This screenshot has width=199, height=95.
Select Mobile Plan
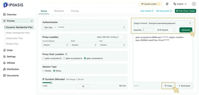[x=12, y=44]
